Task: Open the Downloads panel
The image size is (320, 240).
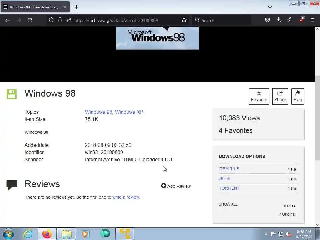Action: (278, 20)
